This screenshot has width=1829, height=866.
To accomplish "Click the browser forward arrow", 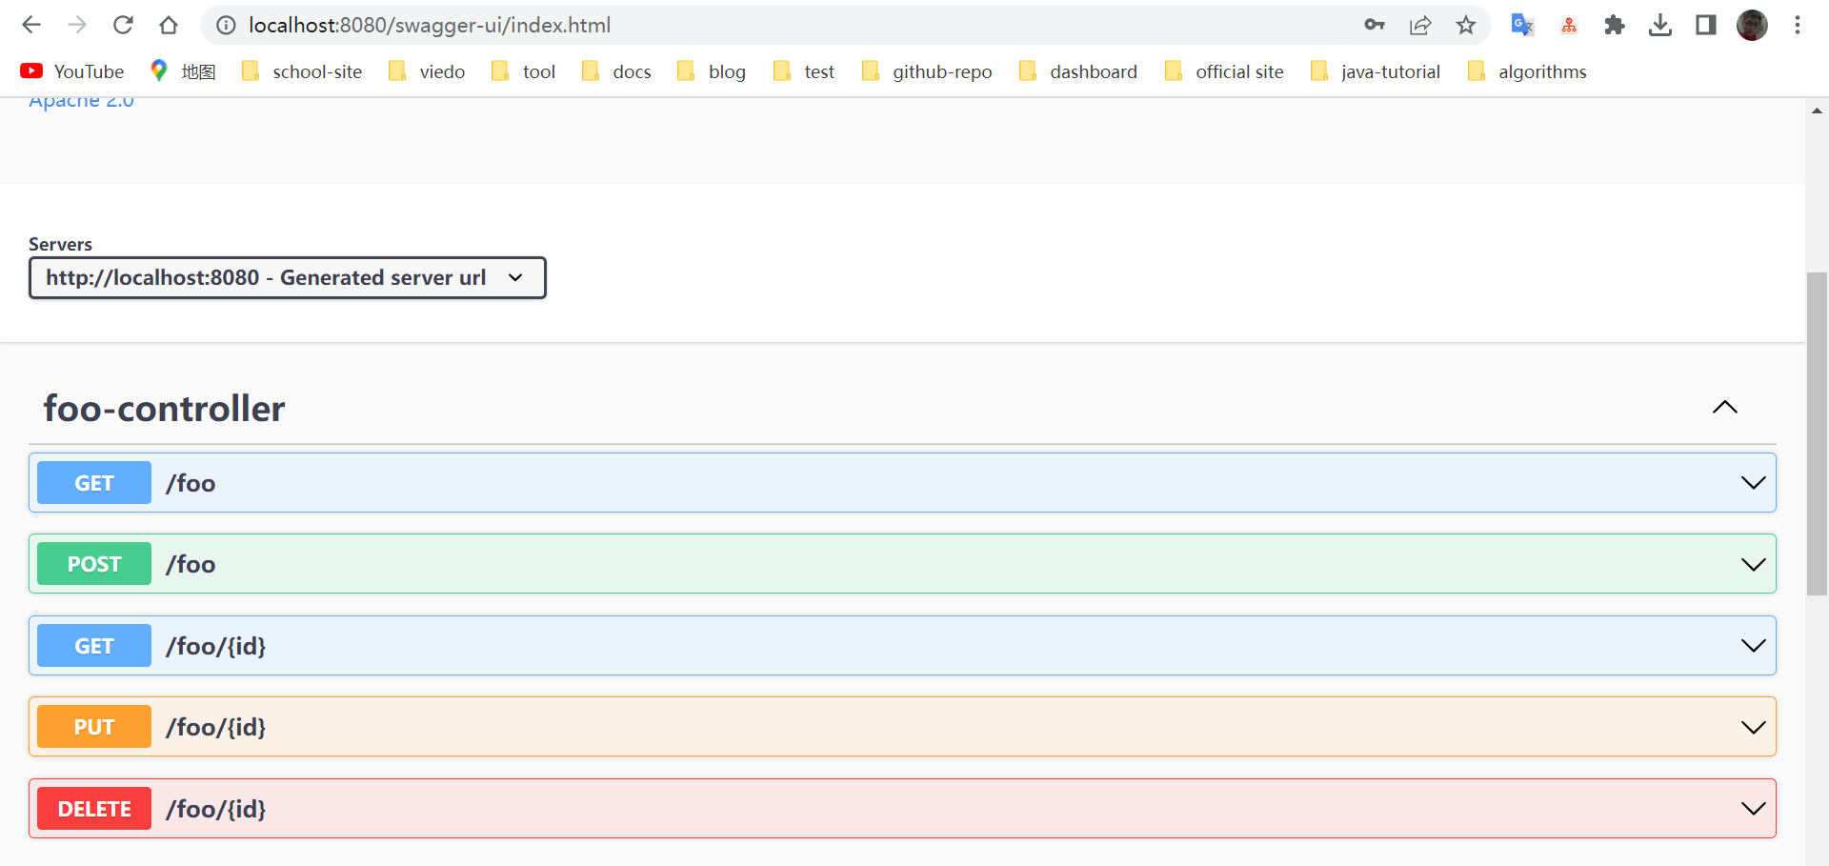I will click(x=77, y=25).
